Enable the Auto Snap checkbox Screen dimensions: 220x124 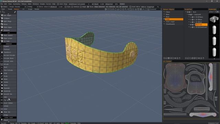(58, 4)
